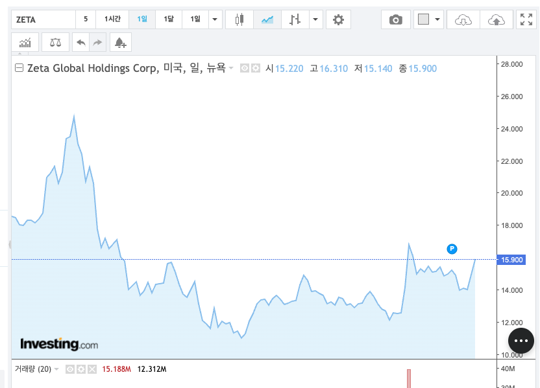Image resolution: width=540 pixels, height=388 pixels.
Task: Open volume indicator settings gear
Action: tap(81, 369)
